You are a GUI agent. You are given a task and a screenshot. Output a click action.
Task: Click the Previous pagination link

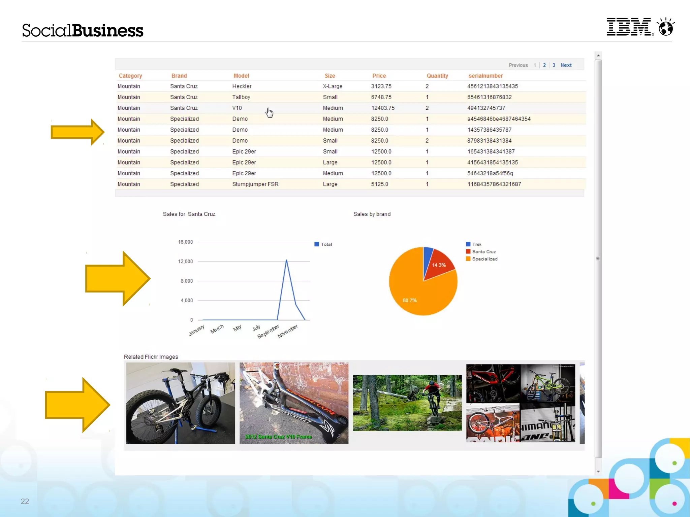tap(518, 65)
